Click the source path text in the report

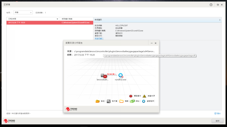click(x=114, y=51)
